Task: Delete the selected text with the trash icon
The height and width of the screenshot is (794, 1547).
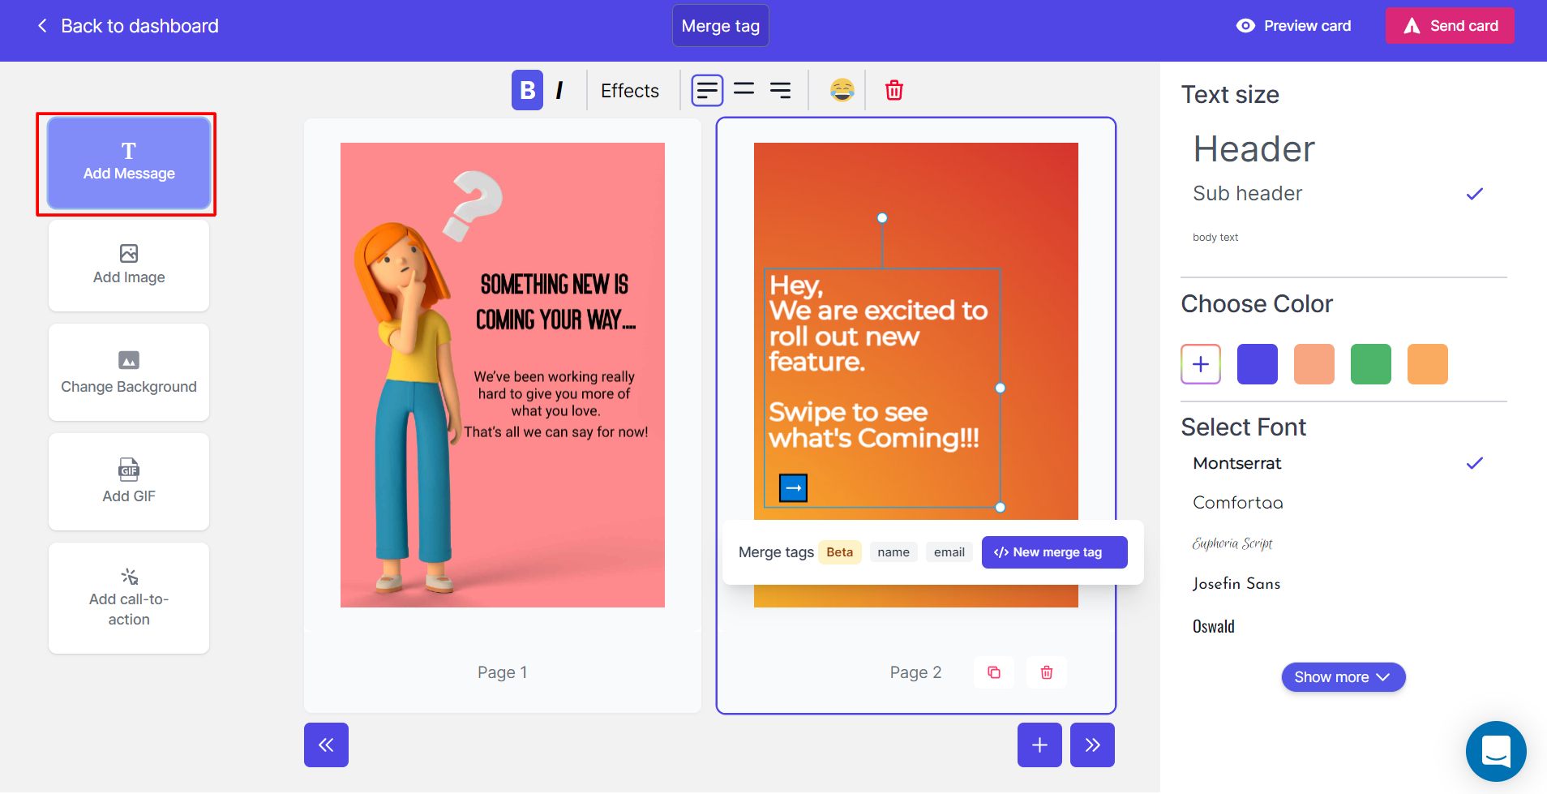Action: 893,90
